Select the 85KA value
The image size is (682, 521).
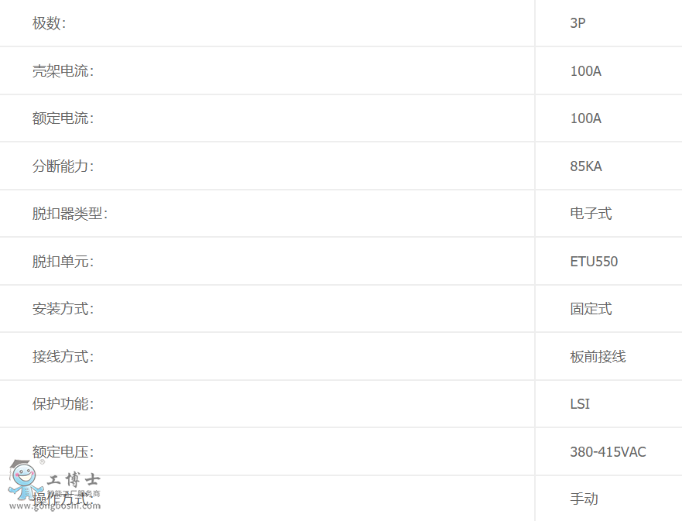coord(586,166)
